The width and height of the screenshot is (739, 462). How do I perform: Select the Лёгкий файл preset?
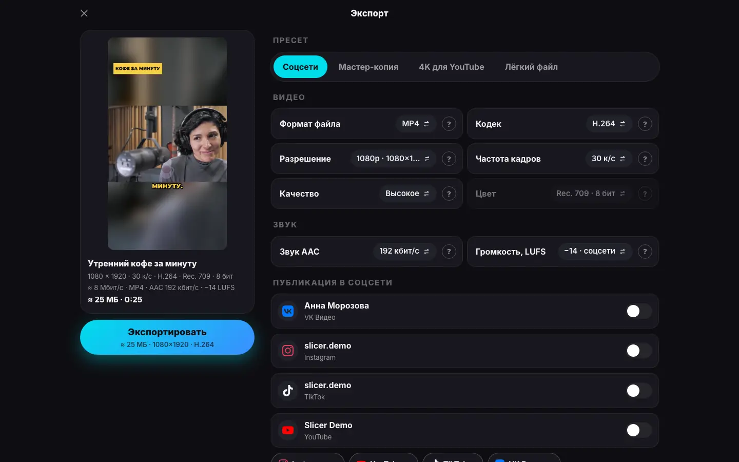point(531,67)
